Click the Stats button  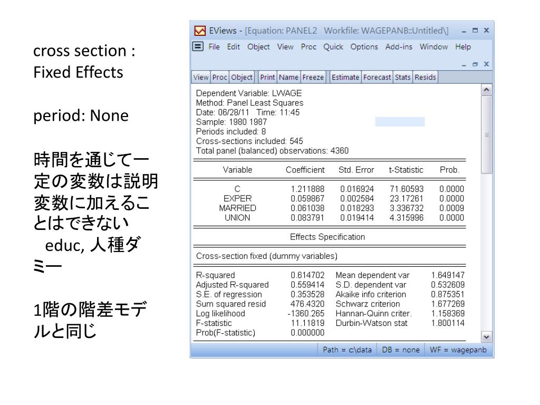click(402, 77)
